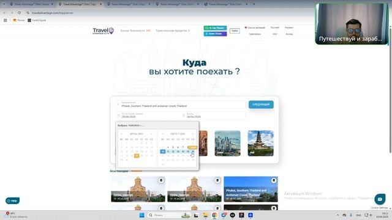
Task: Switch to the third browser tab
Action: pyautogui.click(x=129, y=4)
